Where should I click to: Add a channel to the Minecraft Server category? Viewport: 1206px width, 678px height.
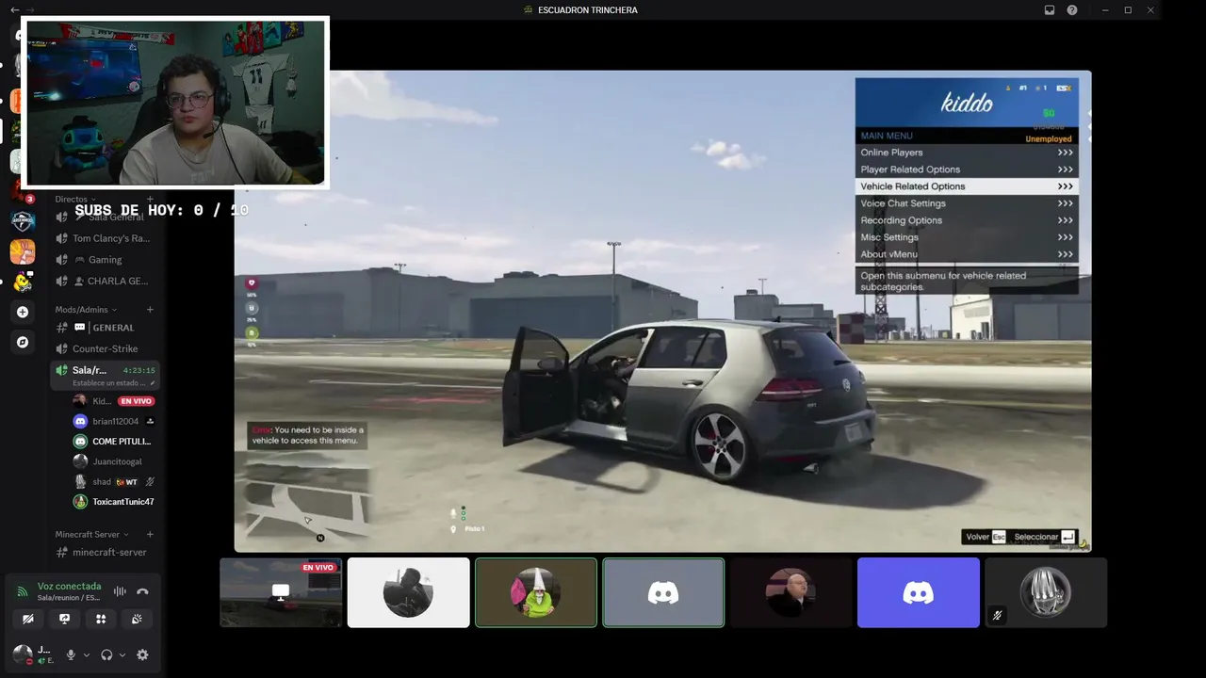tap(150, 535)
